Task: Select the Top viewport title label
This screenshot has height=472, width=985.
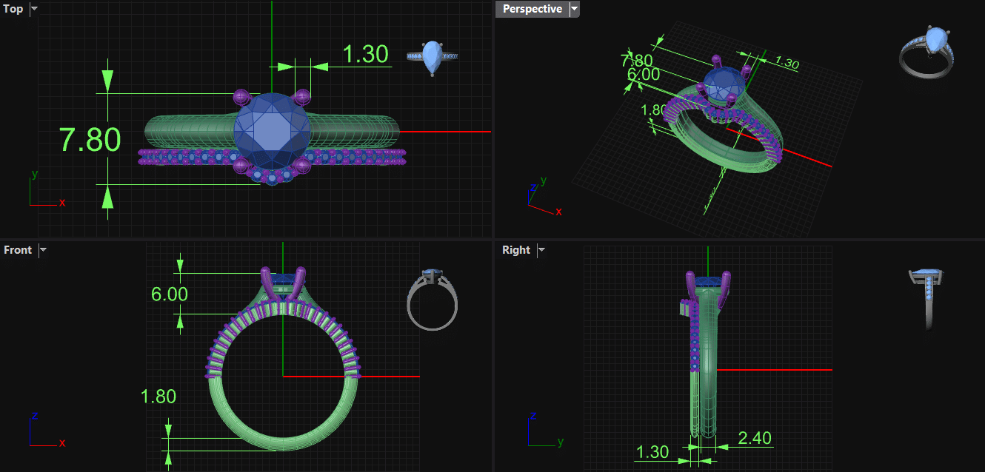Action: click(x=13, y=9)
